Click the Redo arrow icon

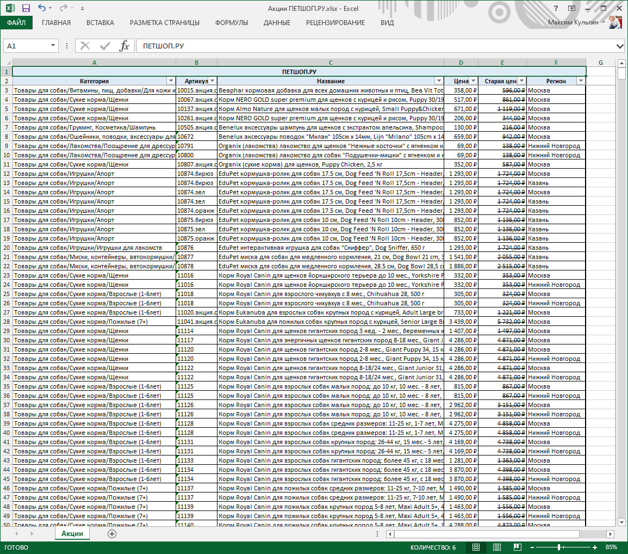(x=63, y=8)
